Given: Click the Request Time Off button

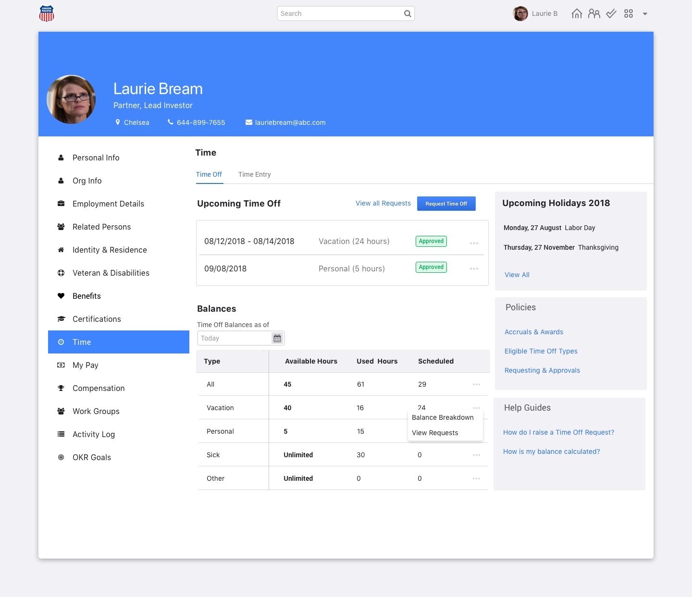Looking at the screenshot, I should (x=446, y=204).
